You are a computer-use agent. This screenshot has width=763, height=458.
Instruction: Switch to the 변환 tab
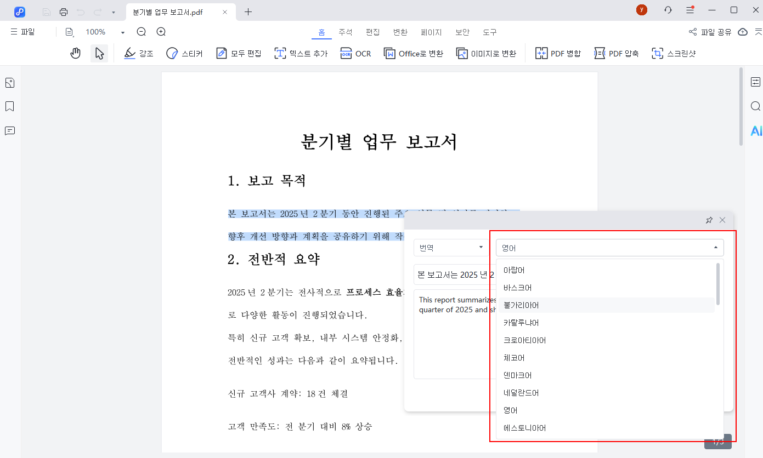400,32
